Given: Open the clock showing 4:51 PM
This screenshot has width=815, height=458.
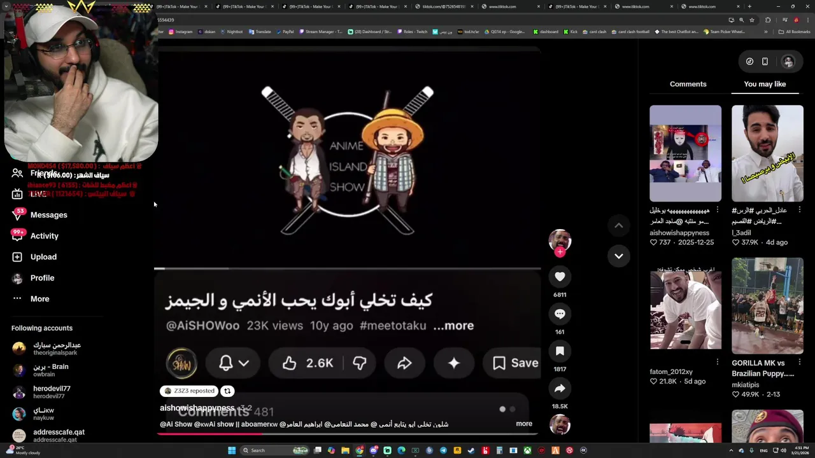Looking at the screenshot, I should click(x=801, y=450).
